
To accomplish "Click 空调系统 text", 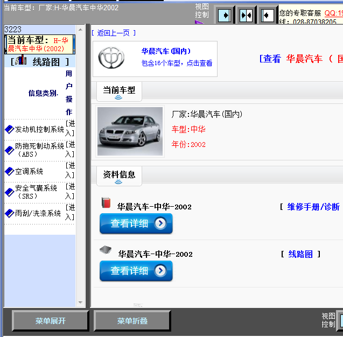I will pyautogui.click(x=29, y=171).
